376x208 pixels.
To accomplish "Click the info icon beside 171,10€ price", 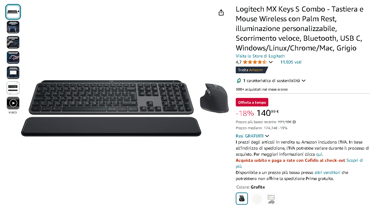I will [x=294, y=122].
